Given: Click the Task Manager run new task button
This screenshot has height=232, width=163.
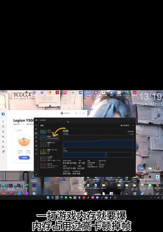Looking at the screenshot, I should coord(125,125).
